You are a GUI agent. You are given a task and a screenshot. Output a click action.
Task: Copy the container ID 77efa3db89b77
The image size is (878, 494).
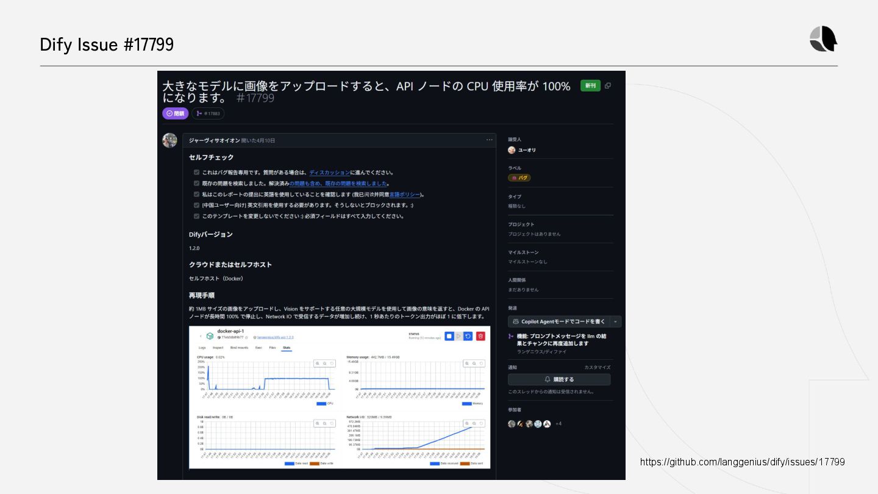(x=246, y=337)
